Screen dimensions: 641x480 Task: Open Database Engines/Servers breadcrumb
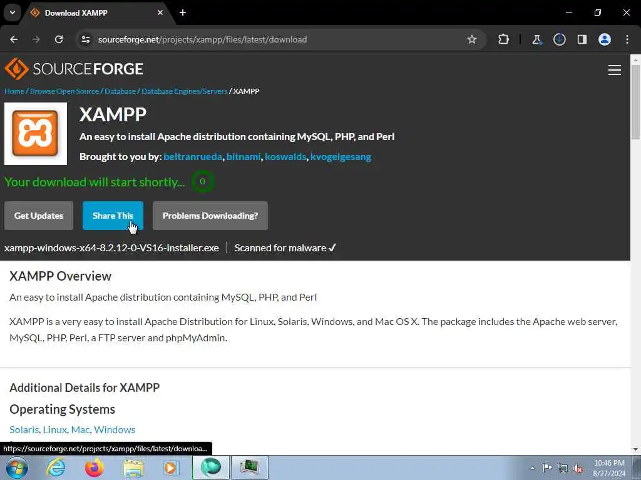coord(185,91)
